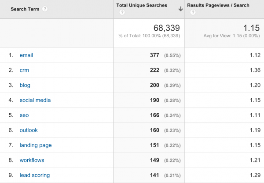Select the 377 unique searches cell

(x=154, y=55)
